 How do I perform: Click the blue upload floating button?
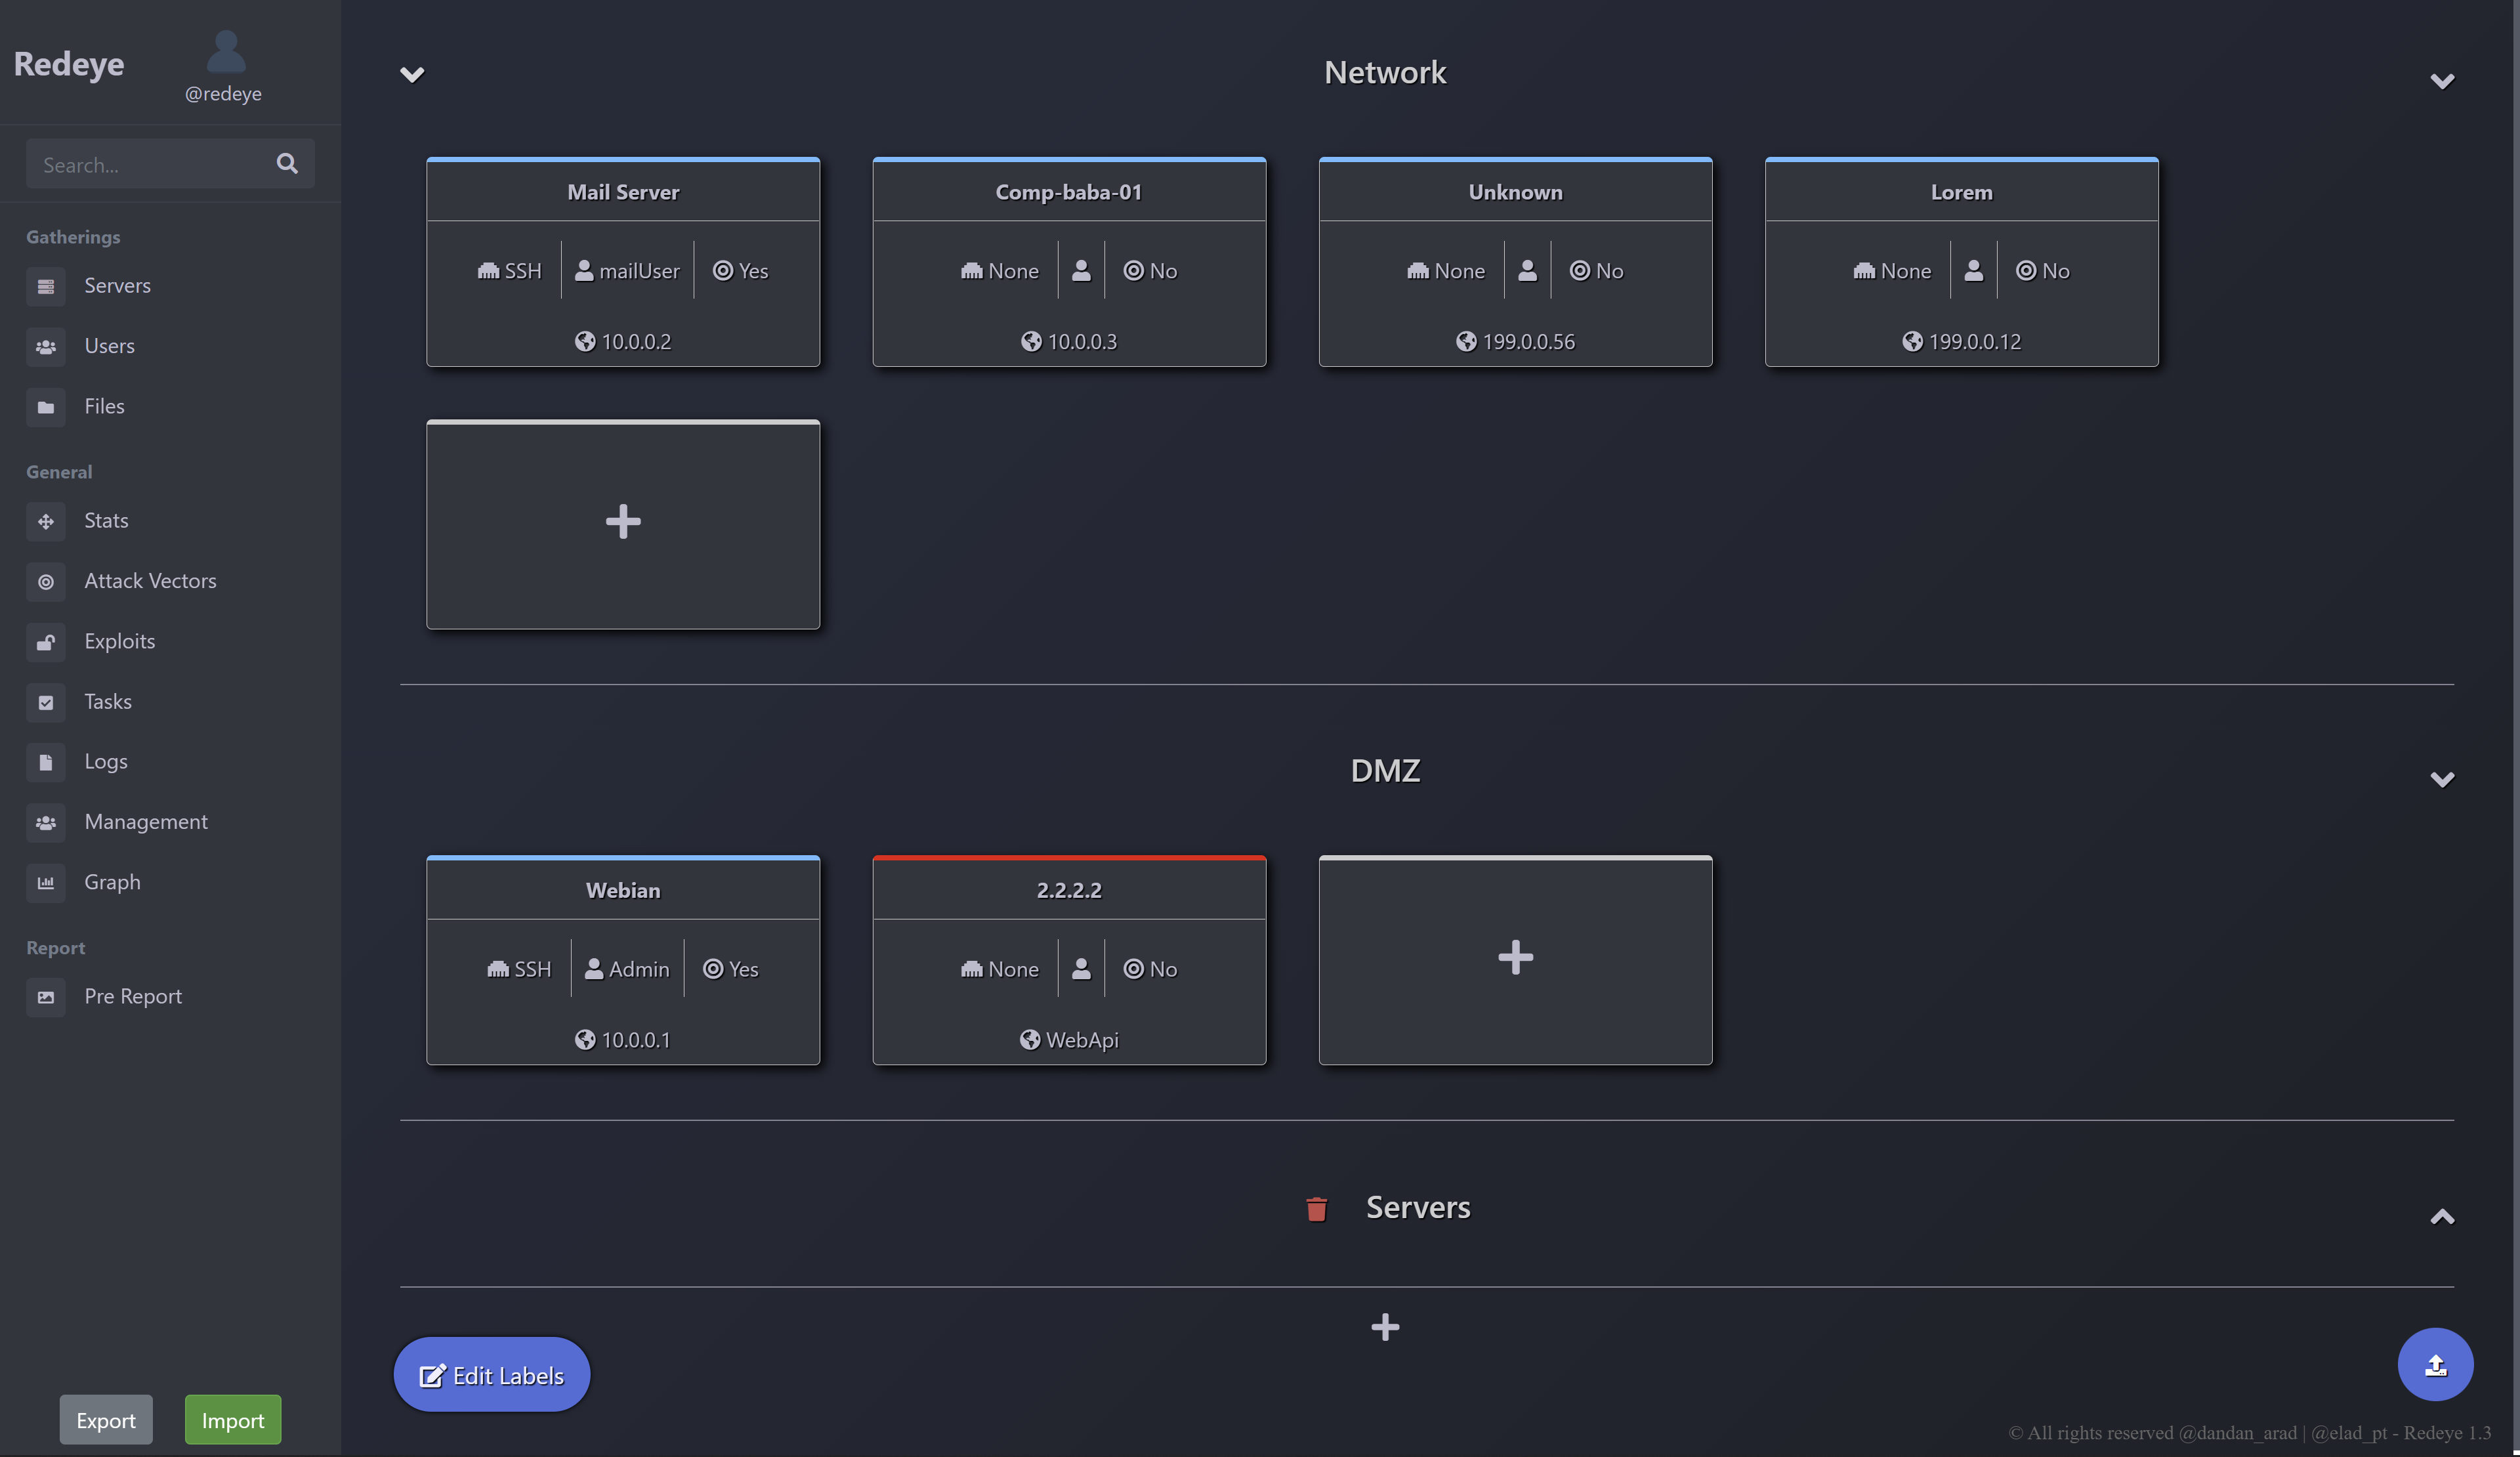(x=2435, y=1363)
